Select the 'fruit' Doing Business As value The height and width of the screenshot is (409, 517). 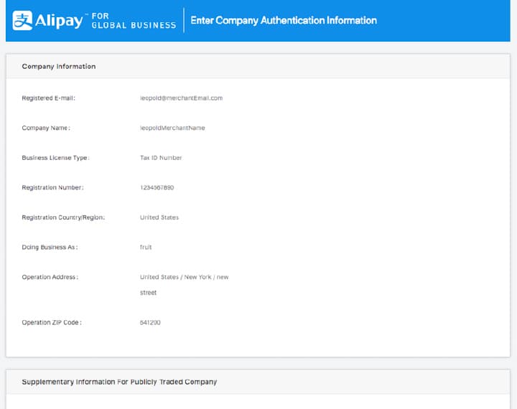coord(146,248)
